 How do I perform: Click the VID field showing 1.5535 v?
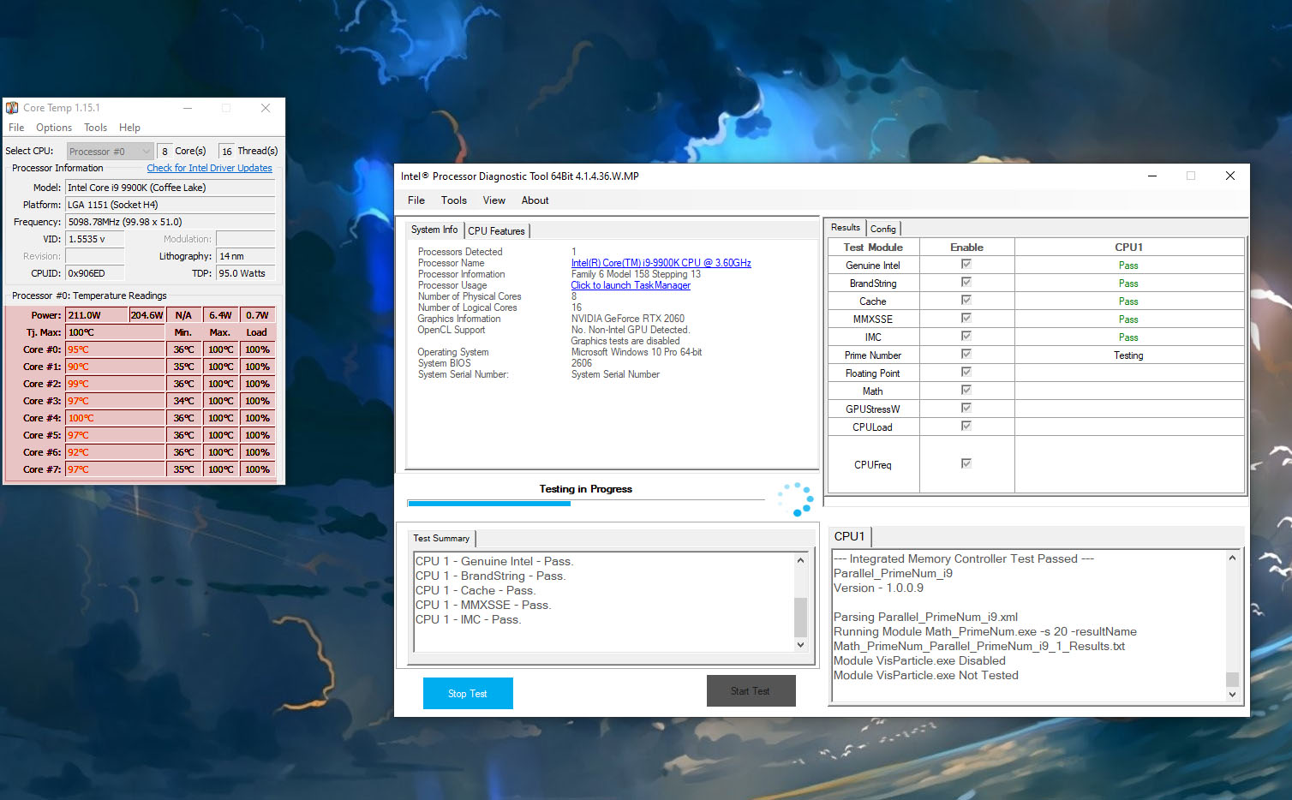[94, 239]
